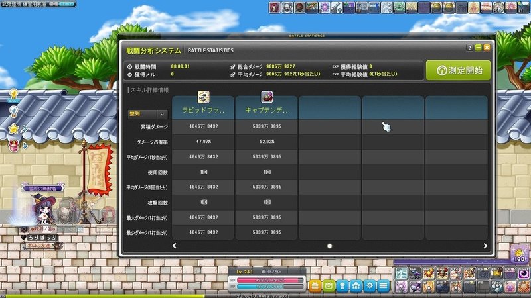Click the 47.97% damage share cell
Viewport: 531px width, 298px height.
point(204,142)
